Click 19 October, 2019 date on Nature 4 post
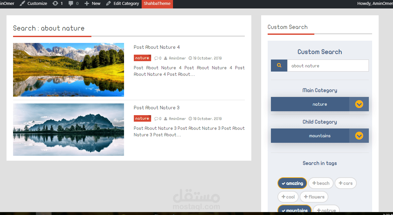Viewport: 393px width, 215px height. 207,58
